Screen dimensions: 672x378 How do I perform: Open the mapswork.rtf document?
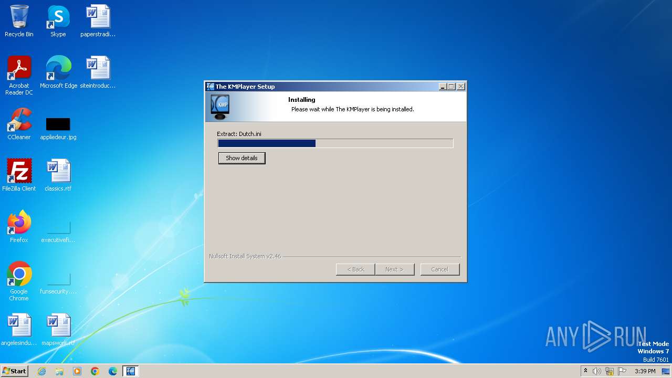point(58,330)
